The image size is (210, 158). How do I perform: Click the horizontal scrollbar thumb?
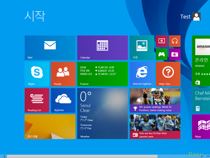[82, 156]
